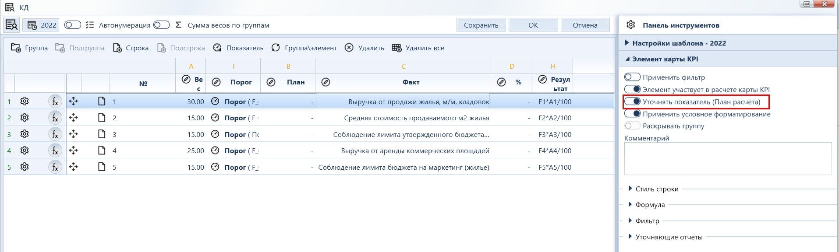Open formula fx editor for row 2
This screenshot has height=252, width=839.
point(55,118)
